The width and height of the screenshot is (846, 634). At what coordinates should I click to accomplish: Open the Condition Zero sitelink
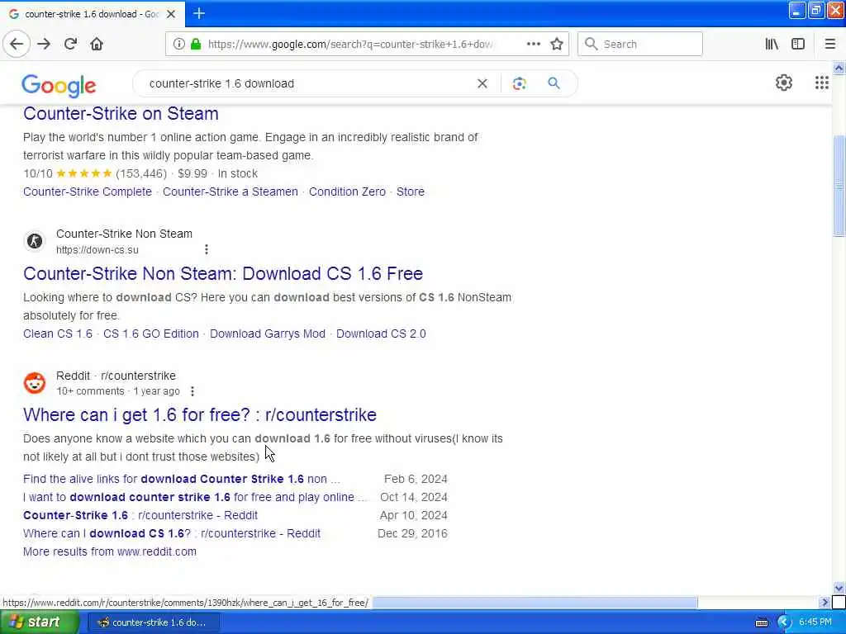coord(347,192)
